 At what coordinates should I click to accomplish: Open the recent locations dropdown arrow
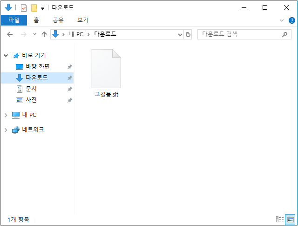pyautogui.click(x=34, y=34)
